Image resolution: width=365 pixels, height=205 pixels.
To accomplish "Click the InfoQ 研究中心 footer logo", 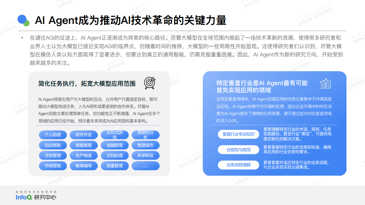I will coord(36,197).
